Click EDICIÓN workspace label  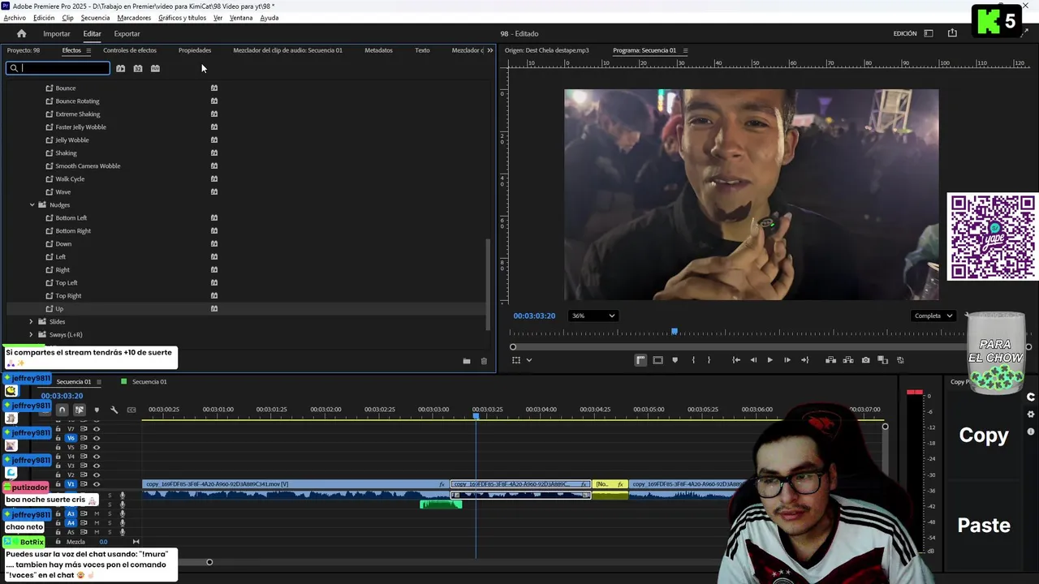click(x=905, y=33)
